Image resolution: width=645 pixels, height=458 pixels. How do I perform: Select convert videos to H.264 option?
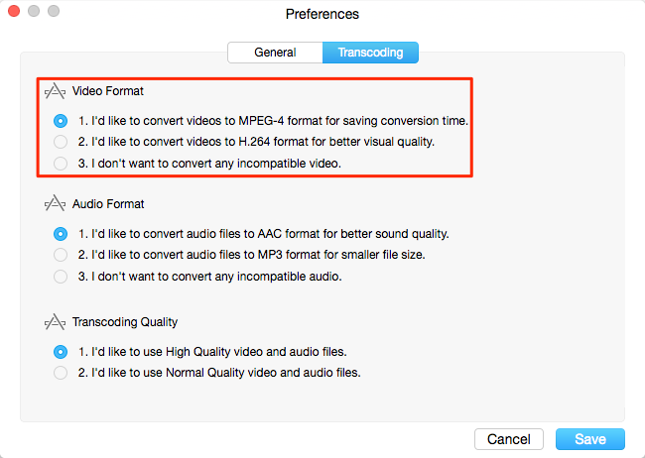click(61, 142)
